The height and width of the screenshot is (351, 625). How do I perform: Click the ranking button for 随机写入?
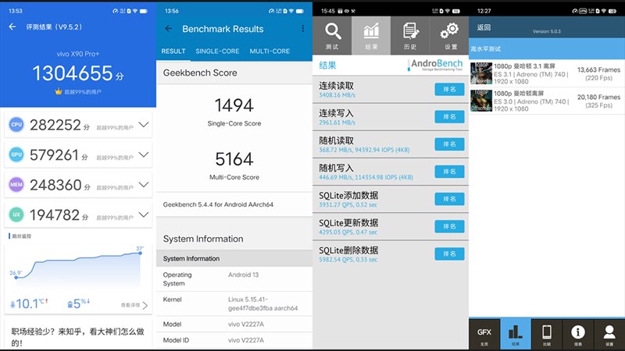(x=449, y=172)
